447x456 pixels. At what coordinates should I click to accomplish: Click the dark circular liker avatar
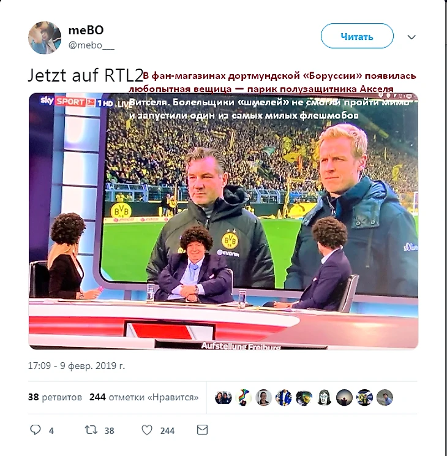(344, 398)
